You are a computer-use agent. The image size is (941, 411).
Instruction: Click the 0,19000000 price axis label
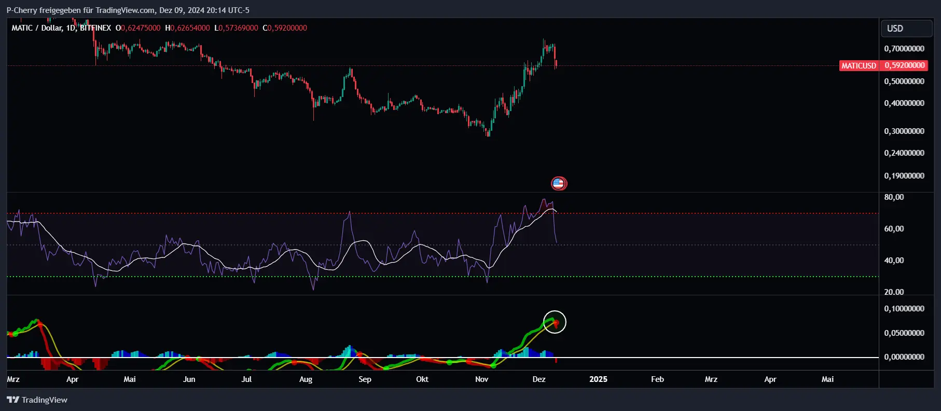point(904,176)
